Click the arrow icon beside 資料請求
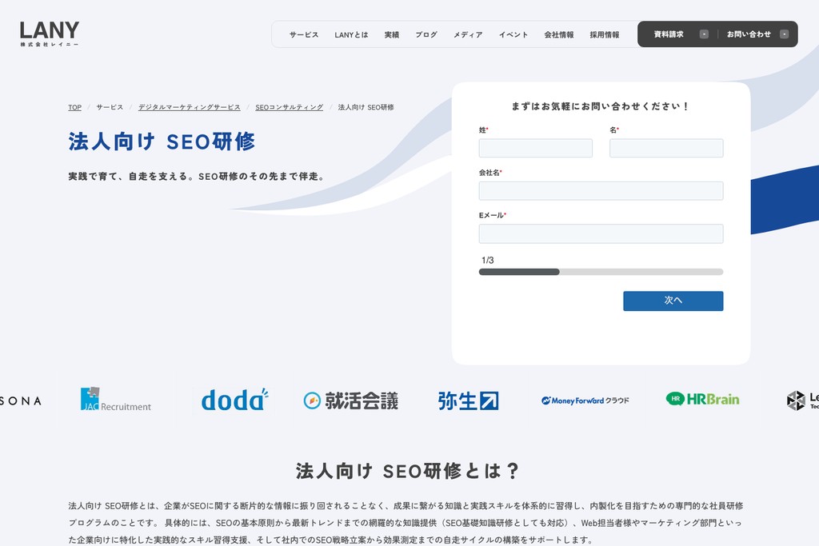The image size is (819, 546). 704,34
